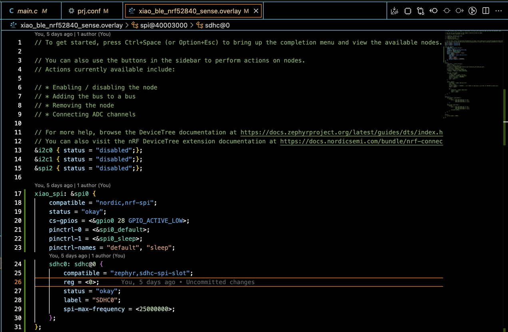Click the author CodeLens above line 1
This screenshot has height=332, width=508.
pyautogui.click(x=73, y=34)
